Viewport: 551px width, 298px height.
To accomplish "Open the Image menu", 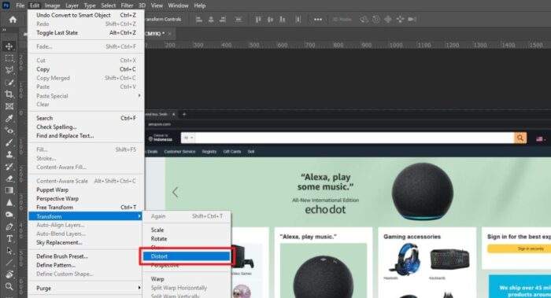I will (52, 6).
